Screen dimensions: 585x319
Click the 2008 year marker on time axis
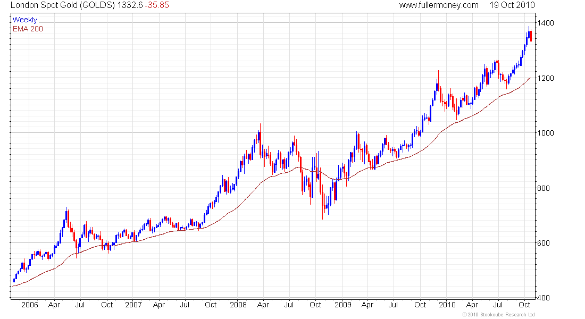click(238, 305)
